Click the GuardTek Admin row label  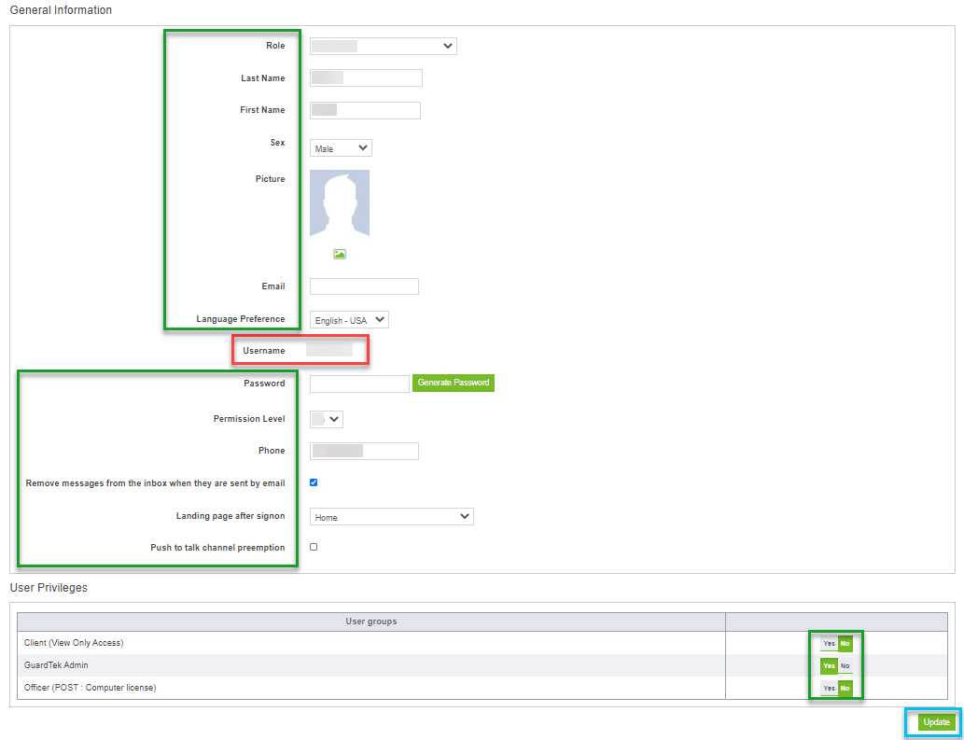[x=56, y=665]
